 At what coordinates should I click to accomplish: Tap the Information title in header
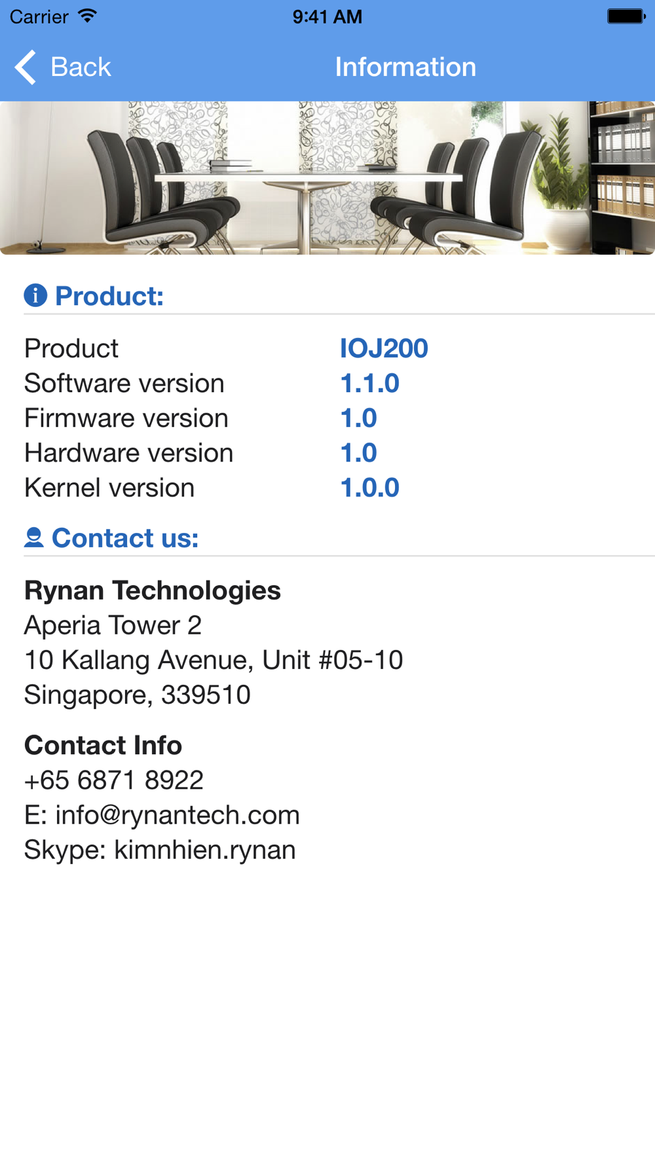[405, 67]
